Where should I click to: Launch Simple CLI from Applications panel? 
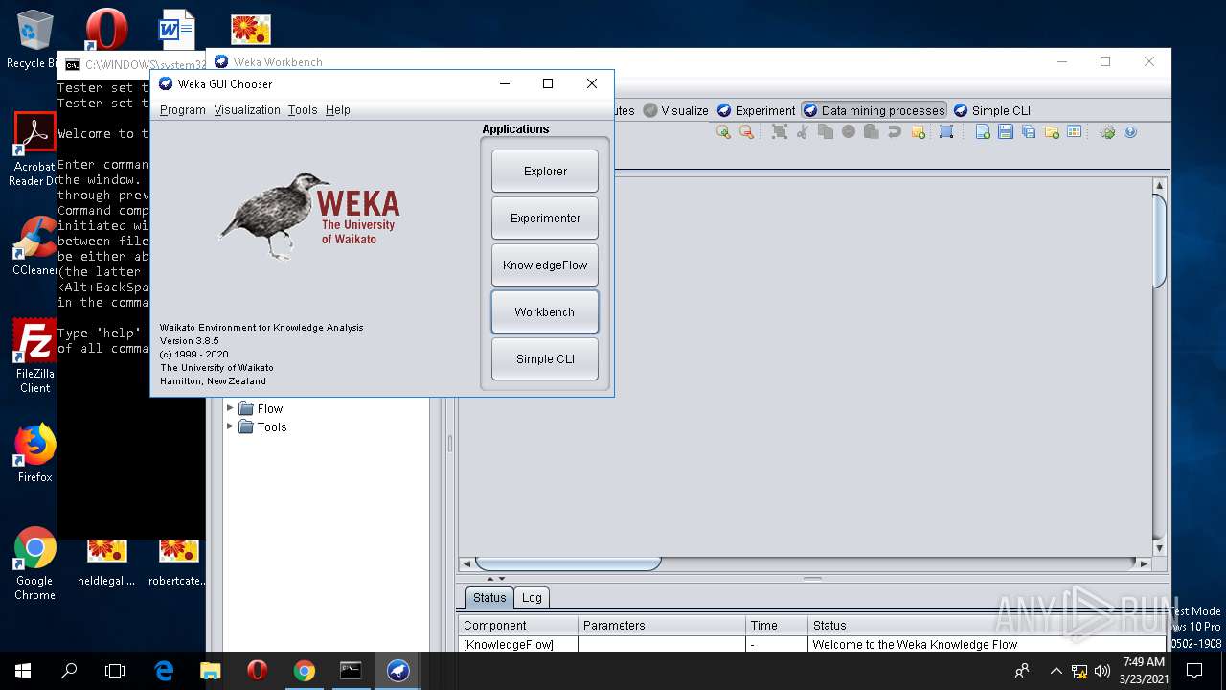tap(545, 359)
